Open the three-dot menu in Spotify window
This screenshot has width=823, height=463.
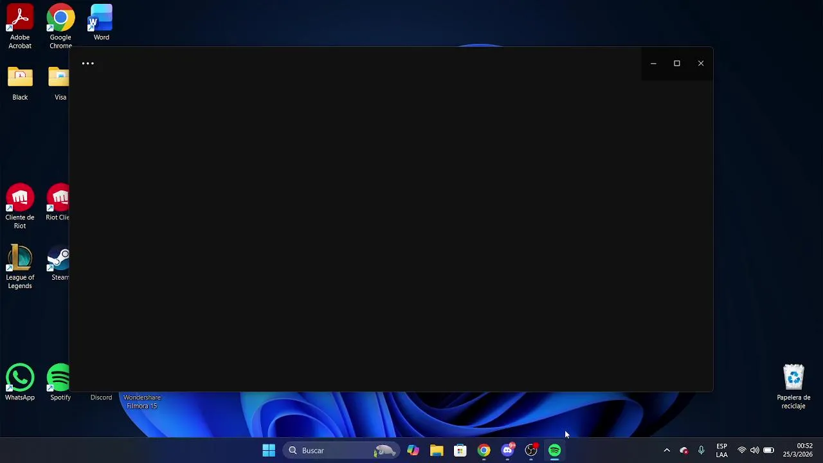[88, 64]
